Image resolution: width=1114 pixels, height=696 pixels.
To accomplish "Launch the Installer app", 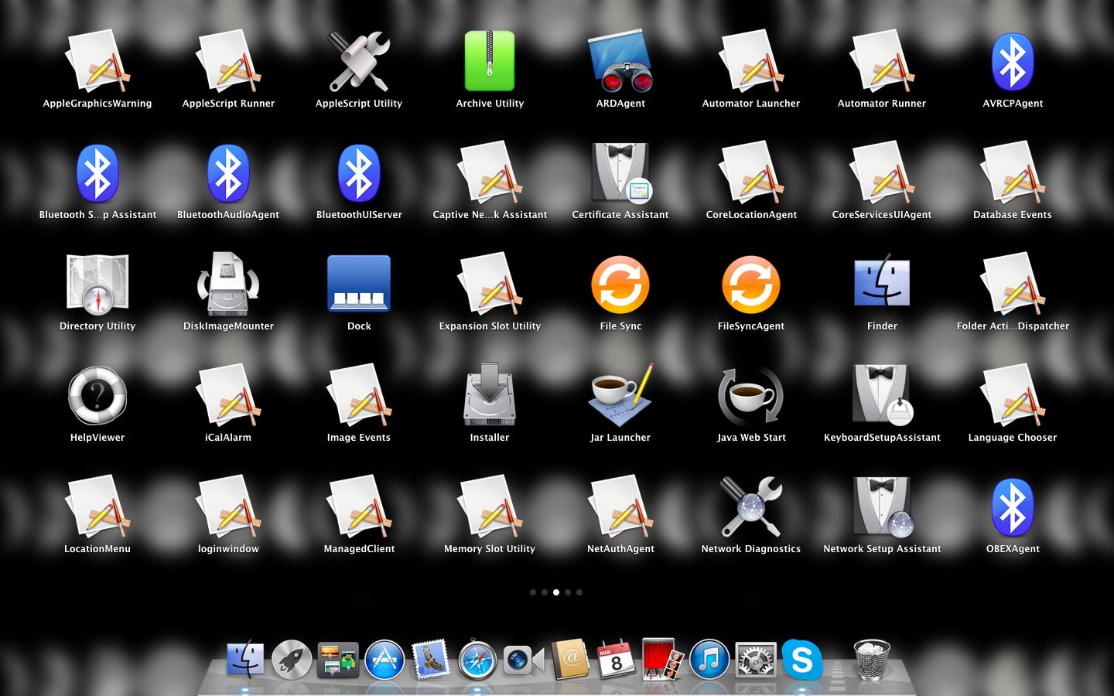I will (x=490, y=395).
